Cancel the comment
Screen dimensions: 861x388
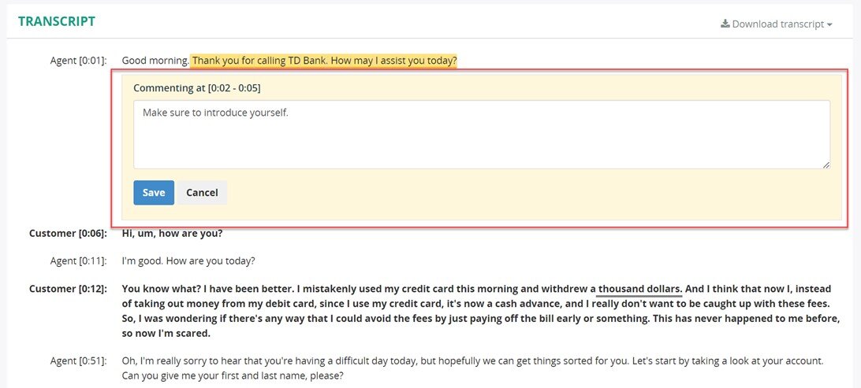click(202, 192)
